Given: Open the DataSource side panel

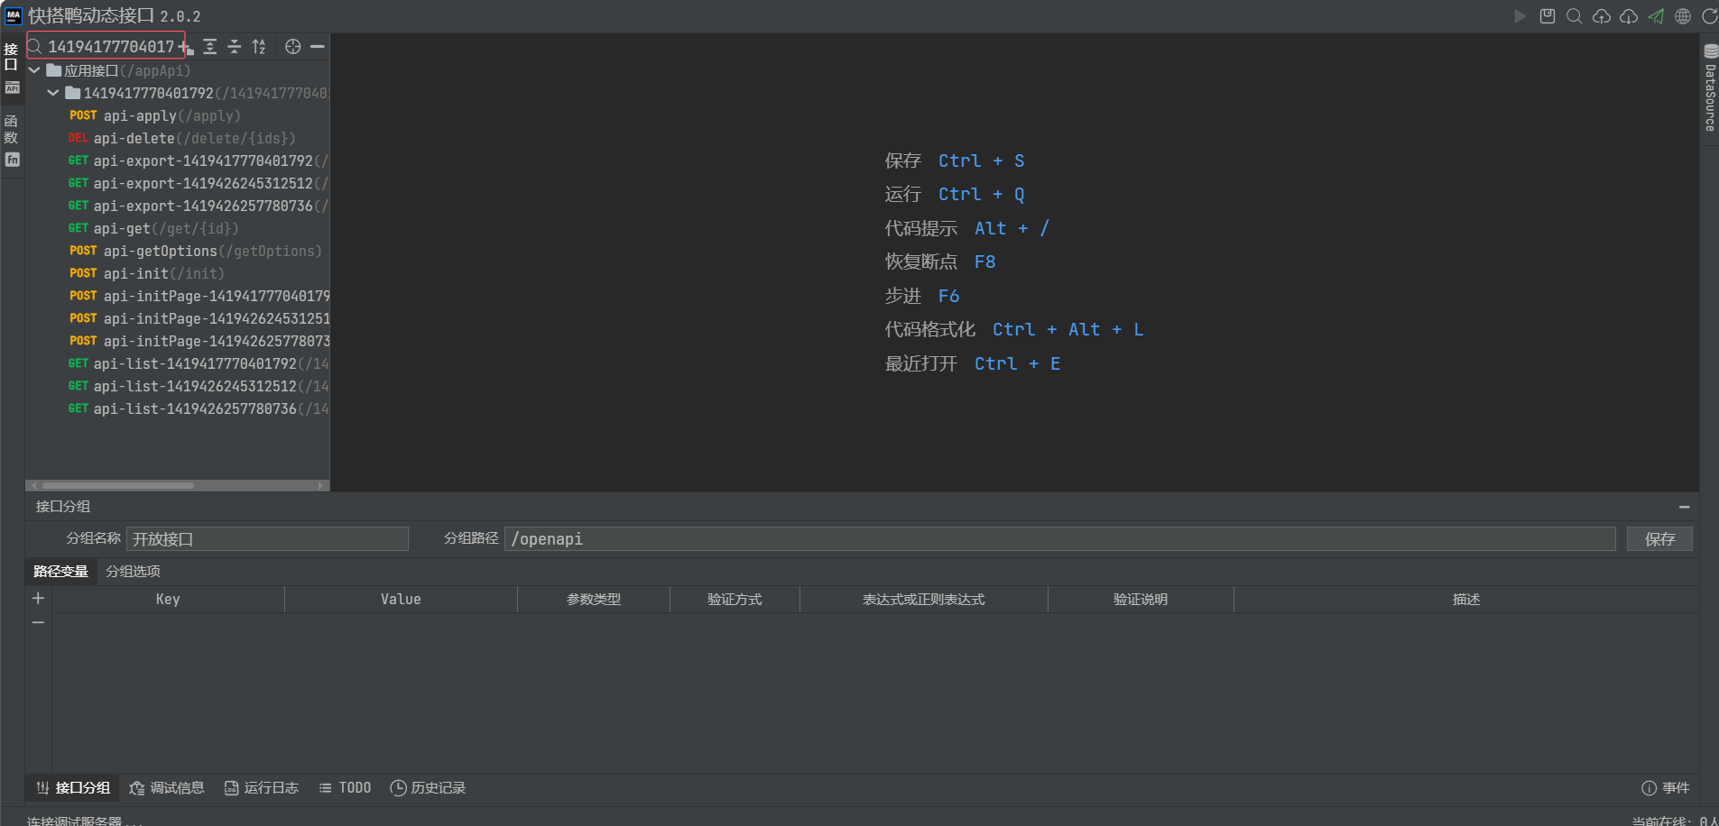Looking at the screenshot, I should tap(1710, 88).
